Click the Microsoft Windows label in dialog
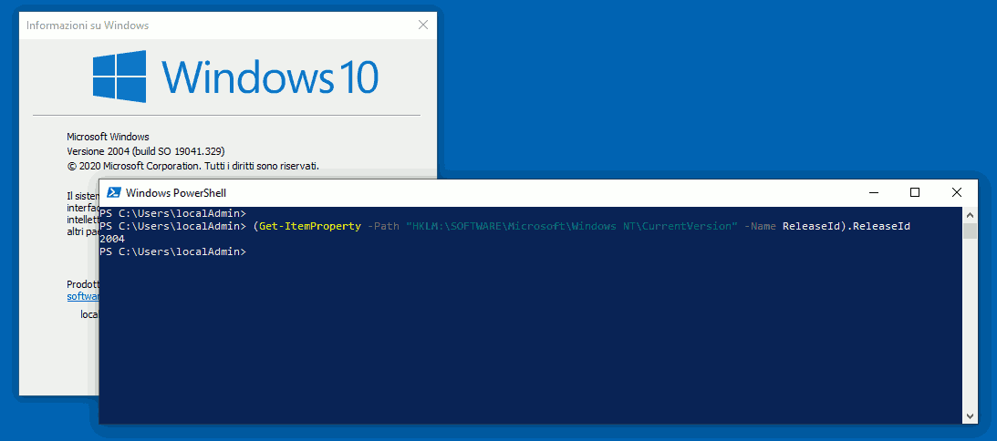Image resolution: width=997 pixels, height=441 pixels. click(108, 137)
